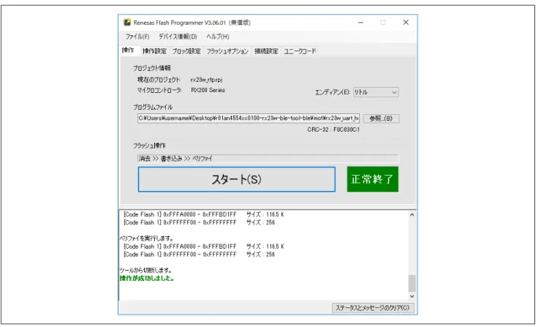Click the program file path field
This screenshot has width=541, height=327.
tap(249, 118)
